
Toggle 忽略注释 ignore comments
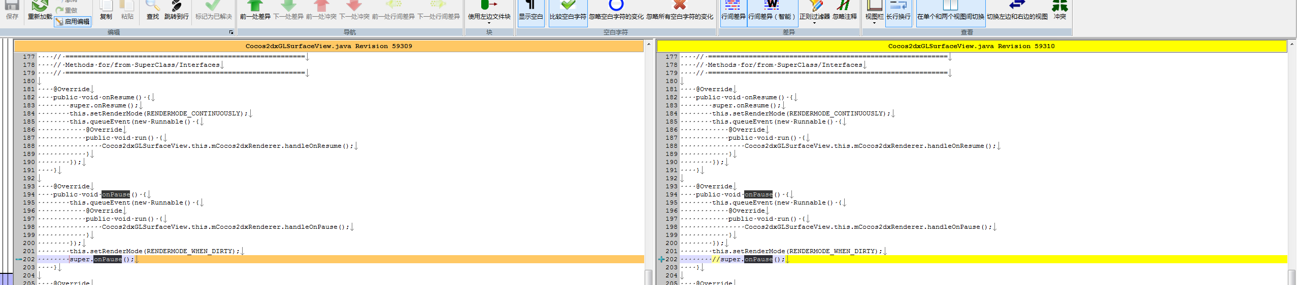point(845,10)
